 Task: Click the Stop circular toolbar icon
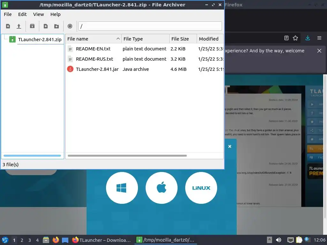pyautogui.click(x=70, y=26)
